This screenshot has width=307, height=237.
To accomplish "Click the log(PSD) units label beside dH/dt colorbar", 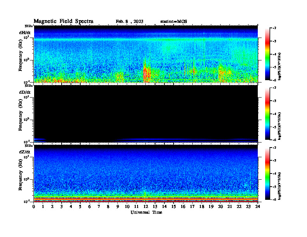I will pyautogui.click(x=280, y=66).
